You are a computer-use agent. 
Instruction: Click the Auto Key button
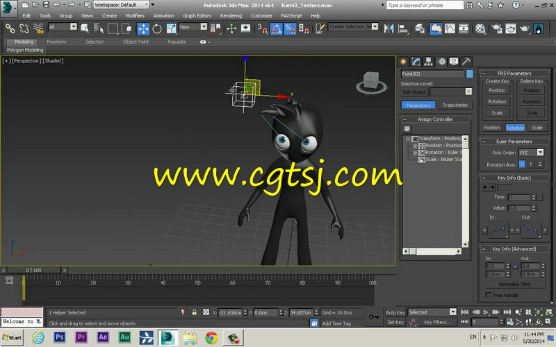click(x=395, y=312)
